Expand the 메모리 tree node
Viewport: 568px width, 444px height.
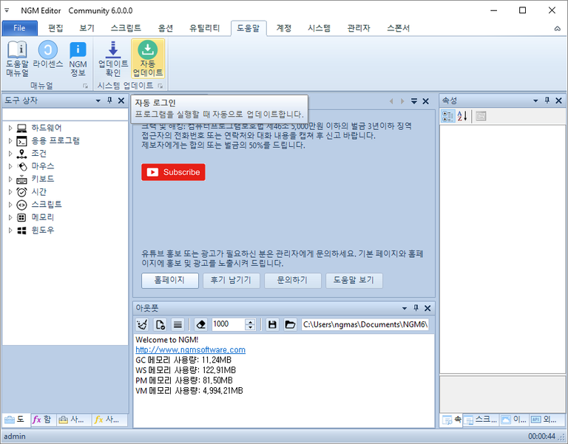click(x=10, y=217)
